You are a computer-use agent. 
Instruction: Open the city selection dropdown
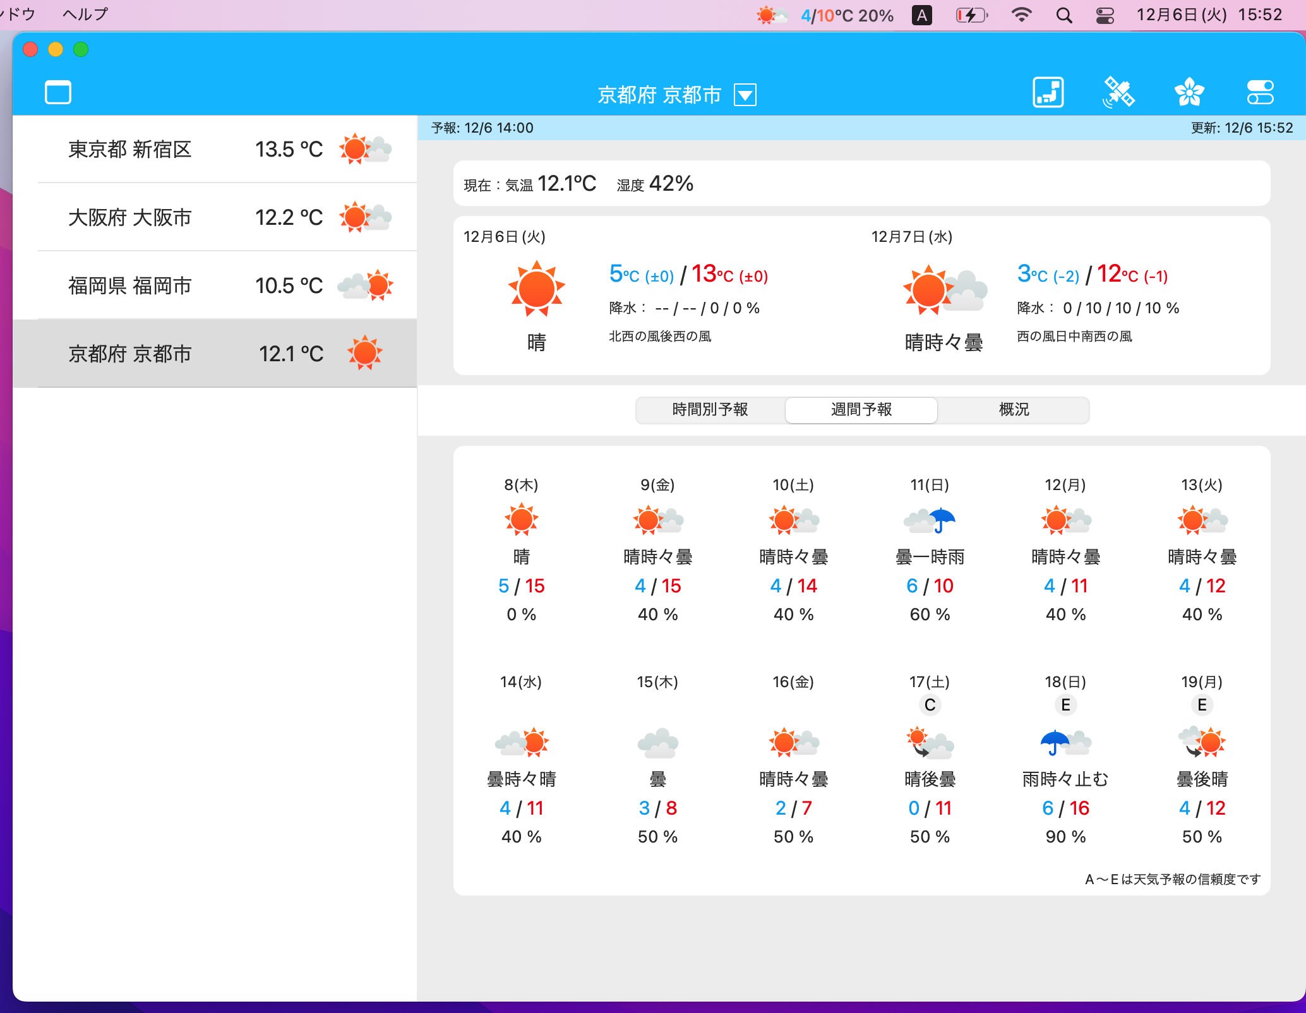click(x=746, y=94)
